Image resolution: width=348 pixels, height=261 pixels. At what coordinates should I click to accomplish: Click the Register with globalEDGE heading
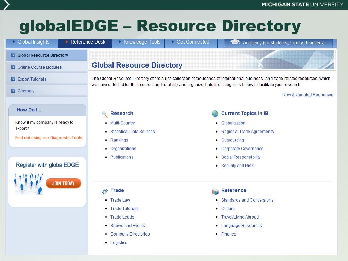click(47, 165)
